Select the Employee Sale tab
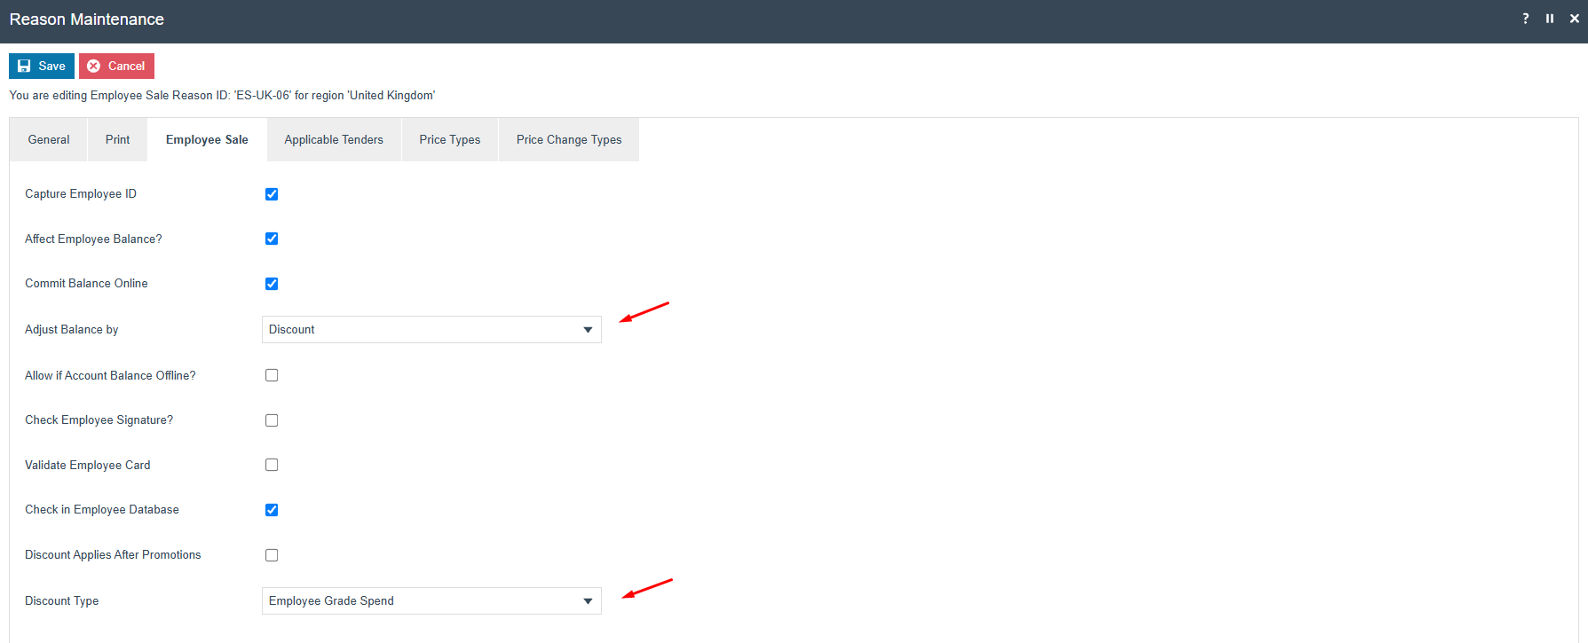This screenshot has width=1588, height=643. [x=207, y=139]
